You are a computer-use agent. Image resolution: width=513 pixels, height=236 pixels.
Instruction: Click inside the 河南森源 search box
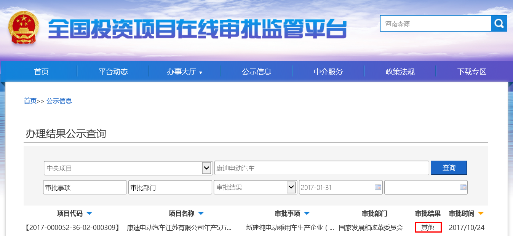click(434, 23)
